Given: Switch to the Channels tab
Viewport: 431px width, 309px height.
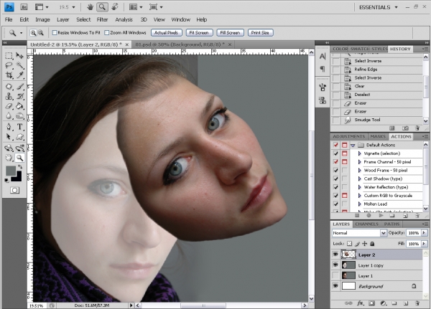Looking at the screenshot, I should coord(366,224).
